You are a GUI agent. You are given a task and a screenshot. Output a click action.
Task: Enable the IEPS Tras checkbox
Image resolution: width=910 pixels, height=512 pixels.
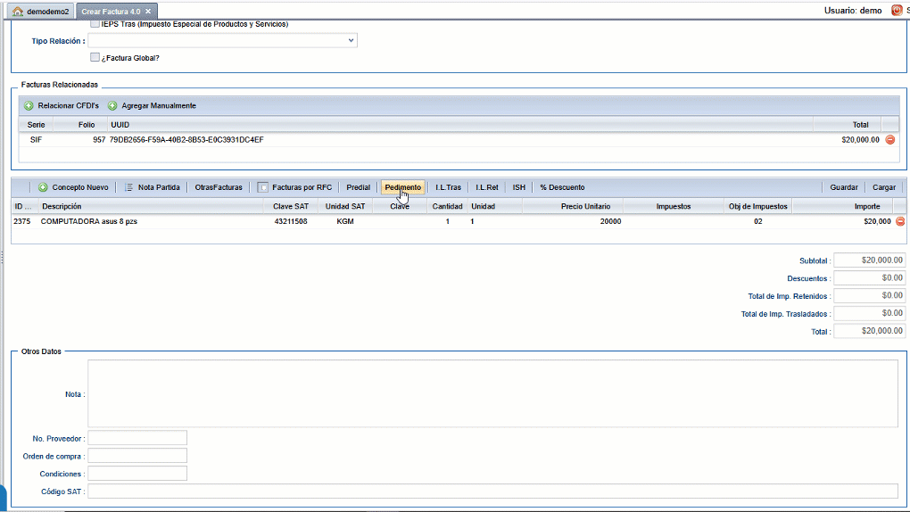[x=95, y=24]
